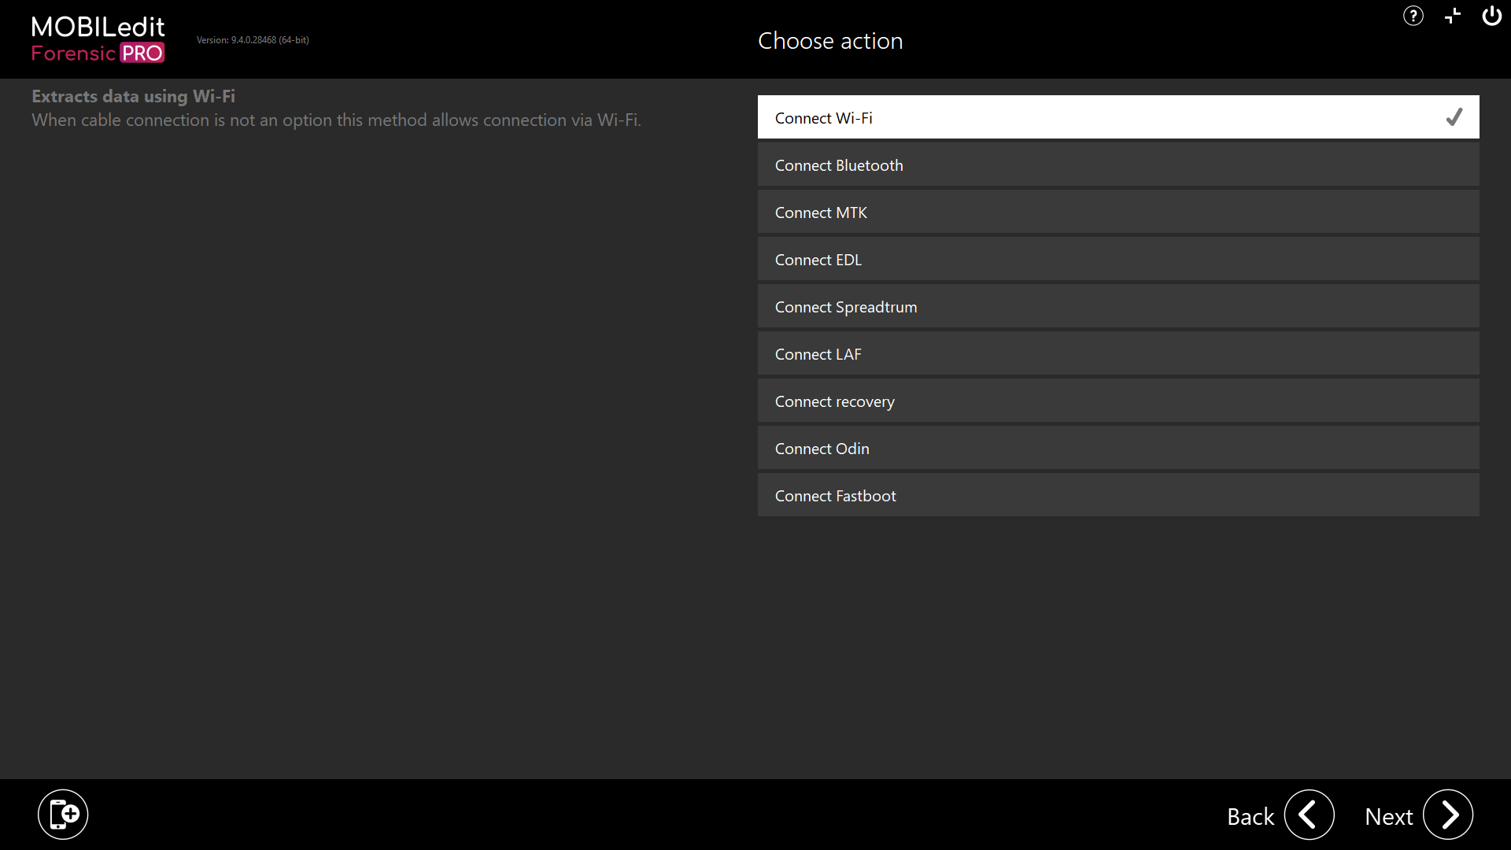Select Connect Wi-Fi option

pyautogui.click(x=1119, y=116)
